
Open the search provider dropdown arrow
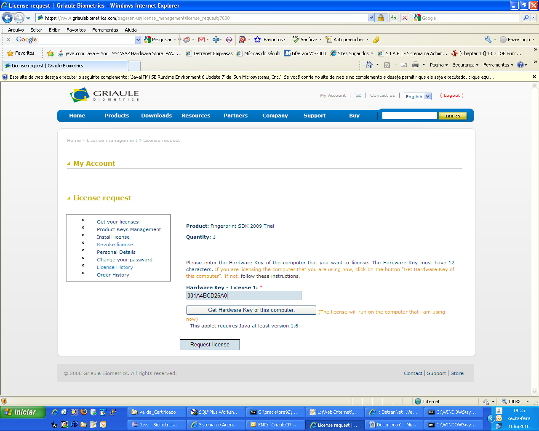point(534,18)
